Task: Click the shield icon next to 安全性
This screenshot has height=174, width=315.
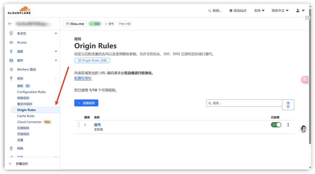Action: click(x=11, y=33)
